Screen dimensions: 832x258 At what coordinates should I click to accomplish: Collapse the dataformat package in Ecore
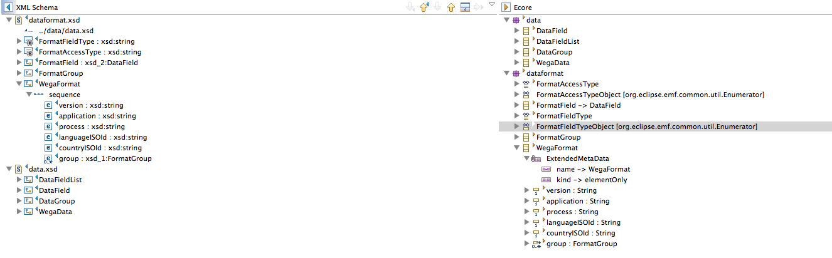(x=507, y=73)
